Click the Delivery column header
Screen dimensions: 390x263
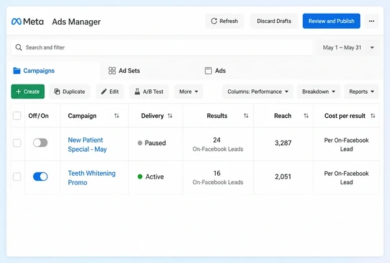[153, 116]
